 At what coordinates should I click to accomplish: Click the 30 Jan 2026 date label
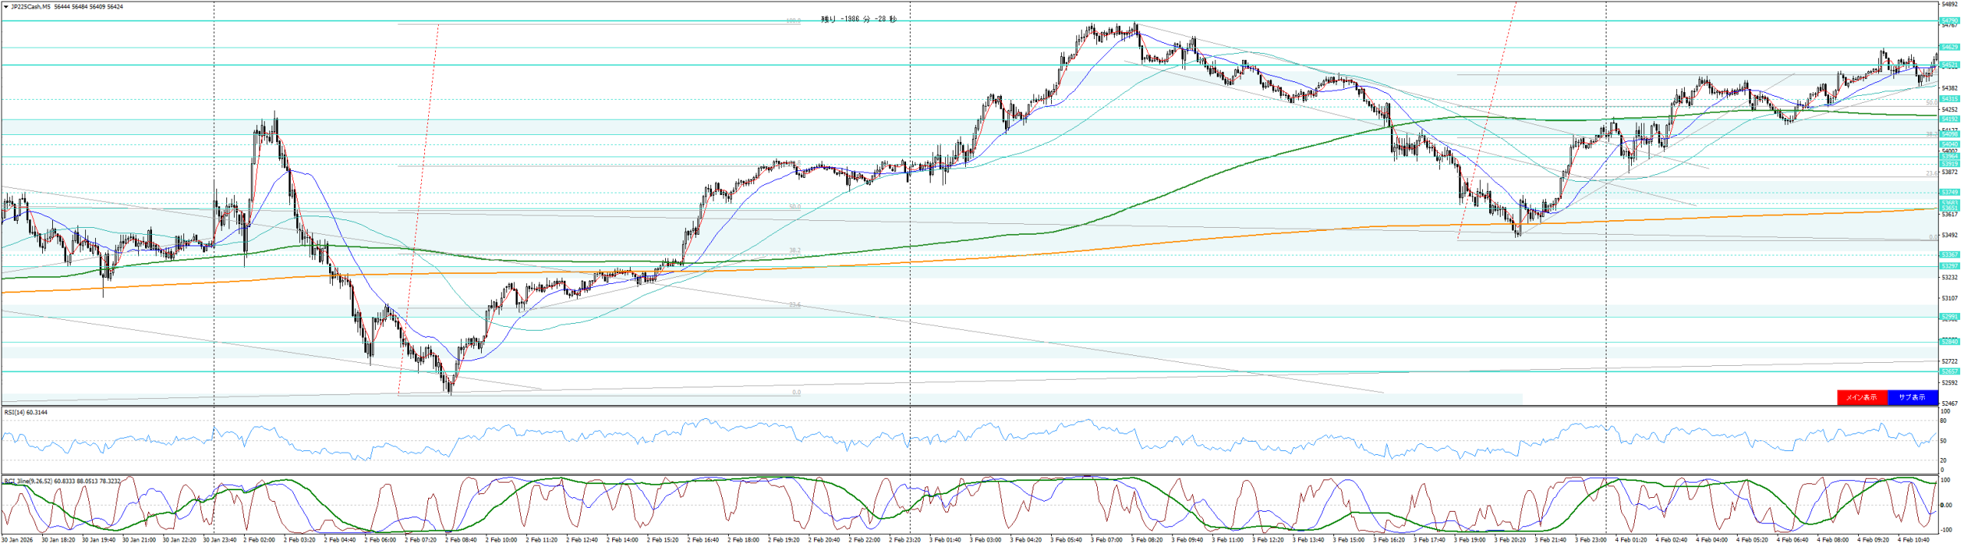click(x=16, y=540)
